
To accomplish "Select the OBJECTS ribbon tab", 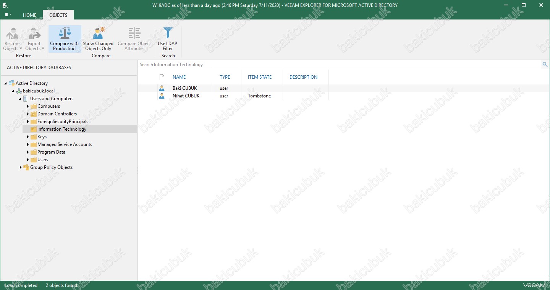I will pos(58,15).
